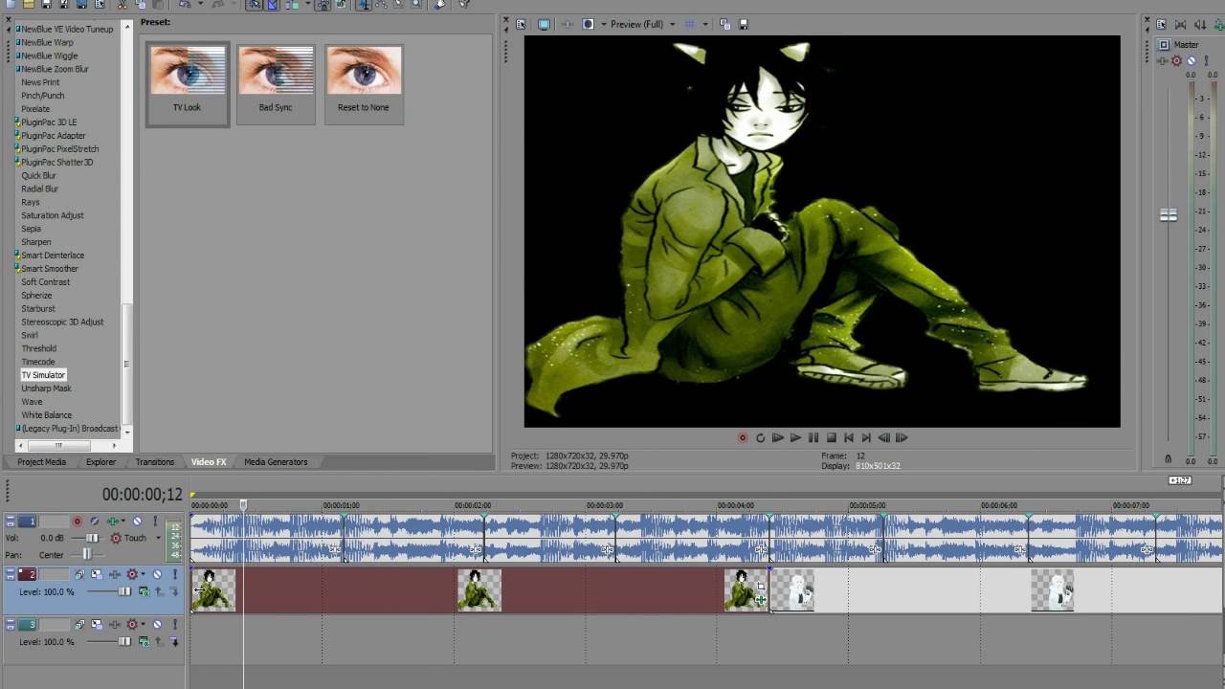
Task: Toggle the overlays grid in preview
Action: (689, 24)
